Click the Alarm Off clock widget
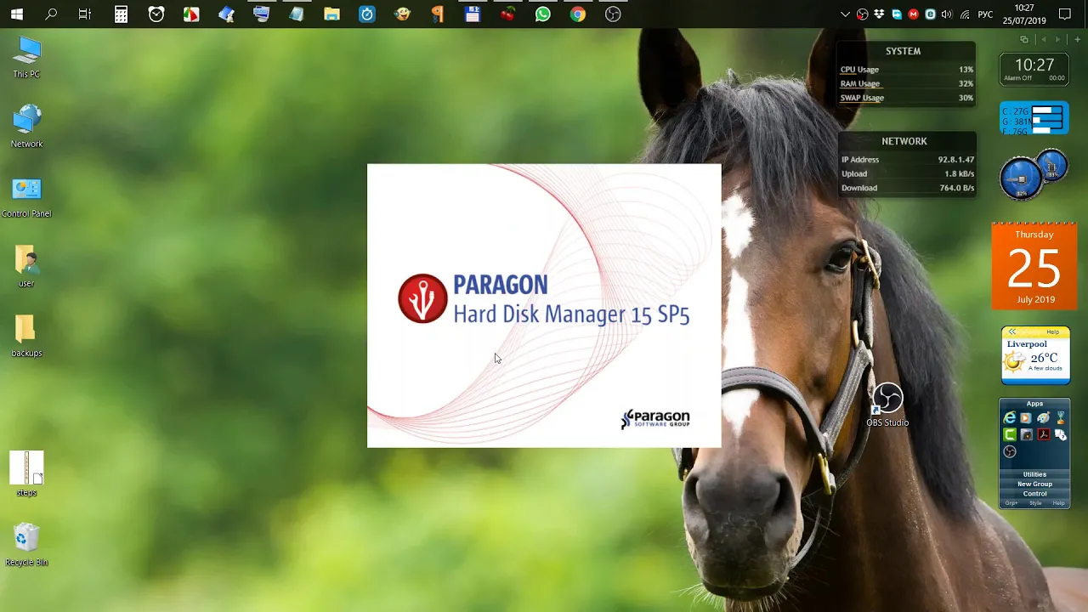Screen dimensions: 1088x612 point(1034,70)
